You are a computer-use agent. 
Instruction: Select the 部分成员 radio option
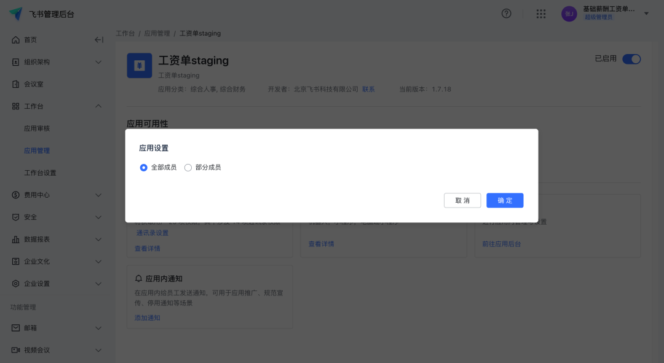188,168
